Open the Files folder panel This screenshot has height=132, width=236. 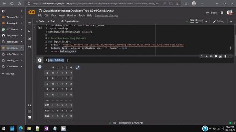(29, 47)
